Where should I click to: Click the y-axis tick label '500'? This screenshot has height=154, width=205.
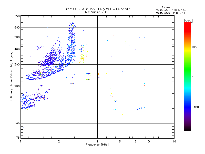pyautogui.click(x=17, y=37)
